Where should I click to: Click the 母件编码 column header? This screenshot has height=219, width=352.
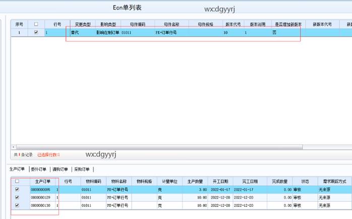point(137,24)
